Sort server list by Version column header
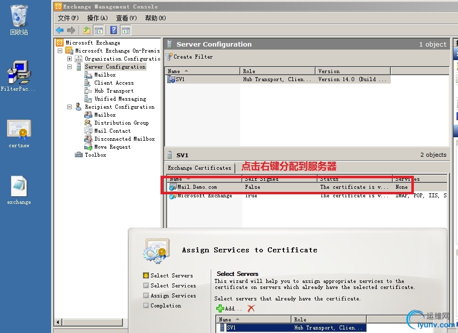Screen dimensions: 458x333 353,71
